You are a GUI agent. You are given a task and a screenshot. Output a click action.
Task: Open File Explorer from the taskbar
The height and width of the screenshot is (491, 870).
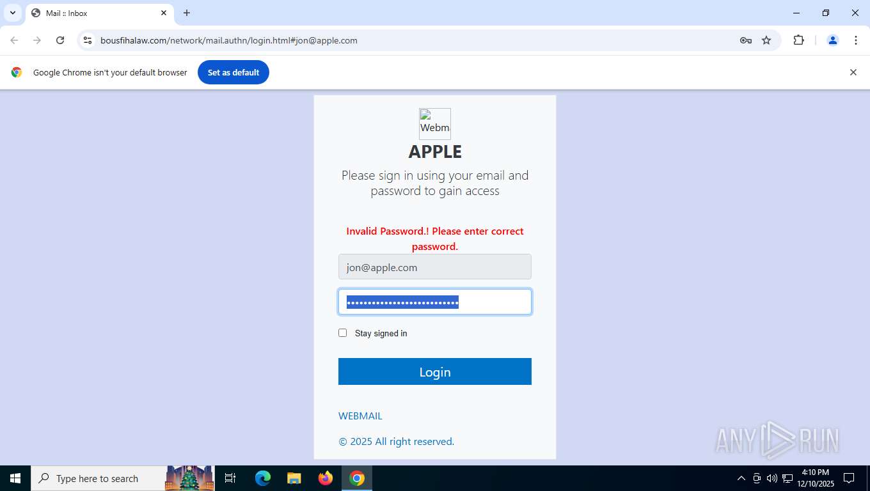click(x=294, y=478)
